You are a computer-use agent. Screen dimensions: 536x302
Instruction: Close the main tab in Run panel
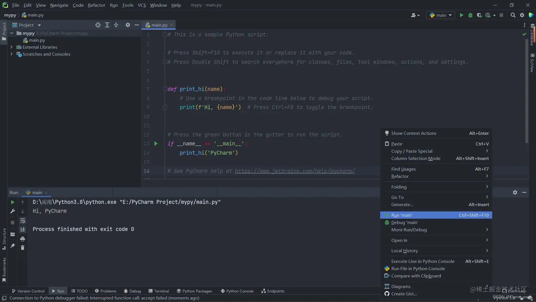[46, 193]
